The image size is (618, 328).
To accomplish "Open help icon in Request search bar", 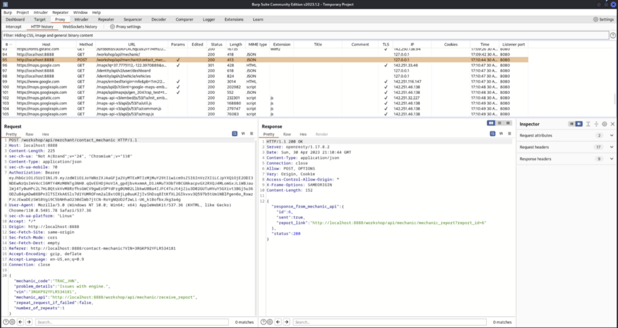I will 4,322.
